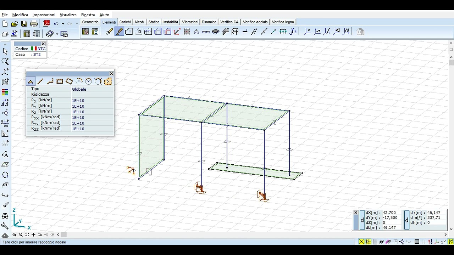454x255 pixels.
Task: Close the dX dY coordinate panel
Action: [356, 212]
